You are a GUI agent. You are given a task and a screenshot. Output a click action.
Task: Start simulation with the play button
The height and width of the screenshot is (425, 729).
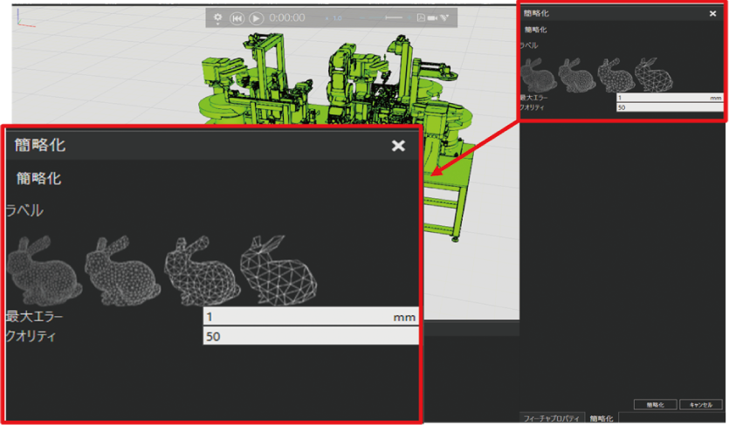(x=256, y=17)
